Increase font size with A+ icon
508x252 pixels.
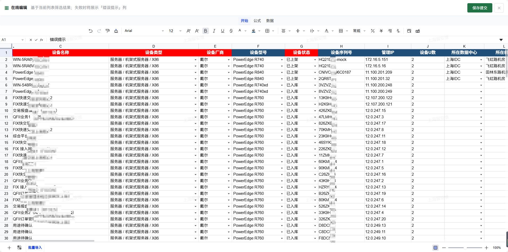click(x=188, y=31)
